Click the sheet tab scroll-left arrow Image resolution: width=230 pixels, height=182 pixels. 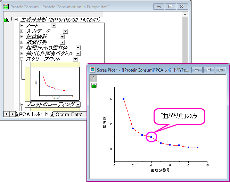6,114
